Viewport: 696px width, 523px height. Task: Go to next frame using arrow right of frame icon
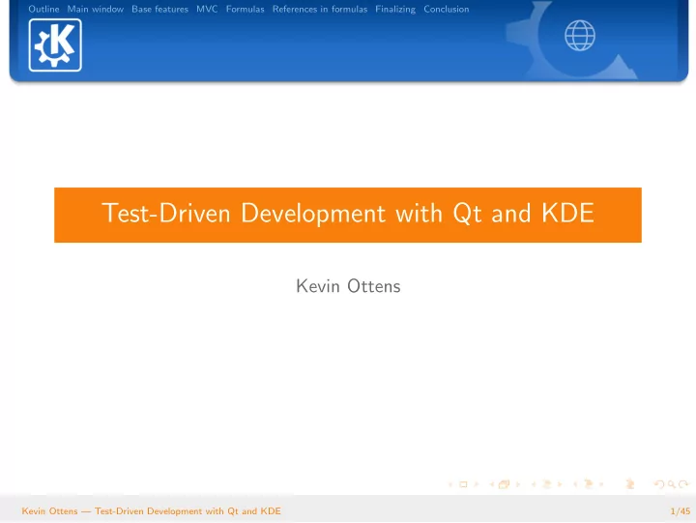[x=517, y=484]
